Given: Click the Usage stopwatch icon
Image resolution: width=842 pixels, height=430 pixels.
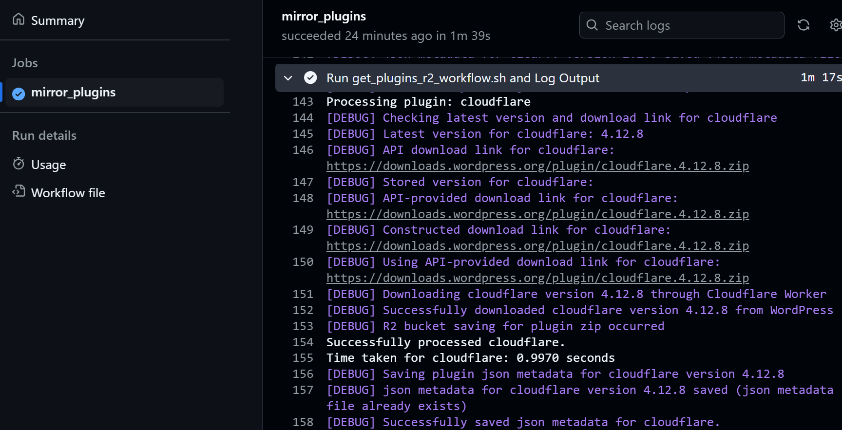Looking at the screenshot, I should point(19,164).
